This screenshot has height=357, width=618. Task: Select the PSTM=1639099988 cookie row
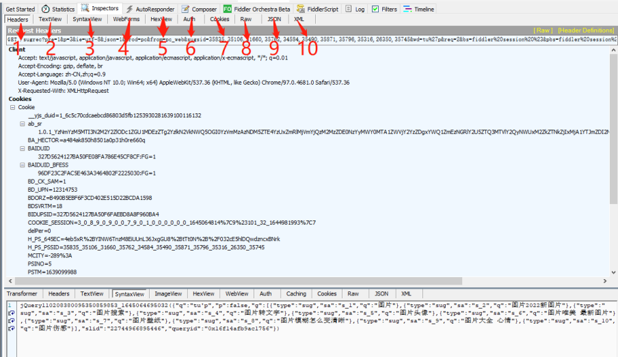[52, 272]
